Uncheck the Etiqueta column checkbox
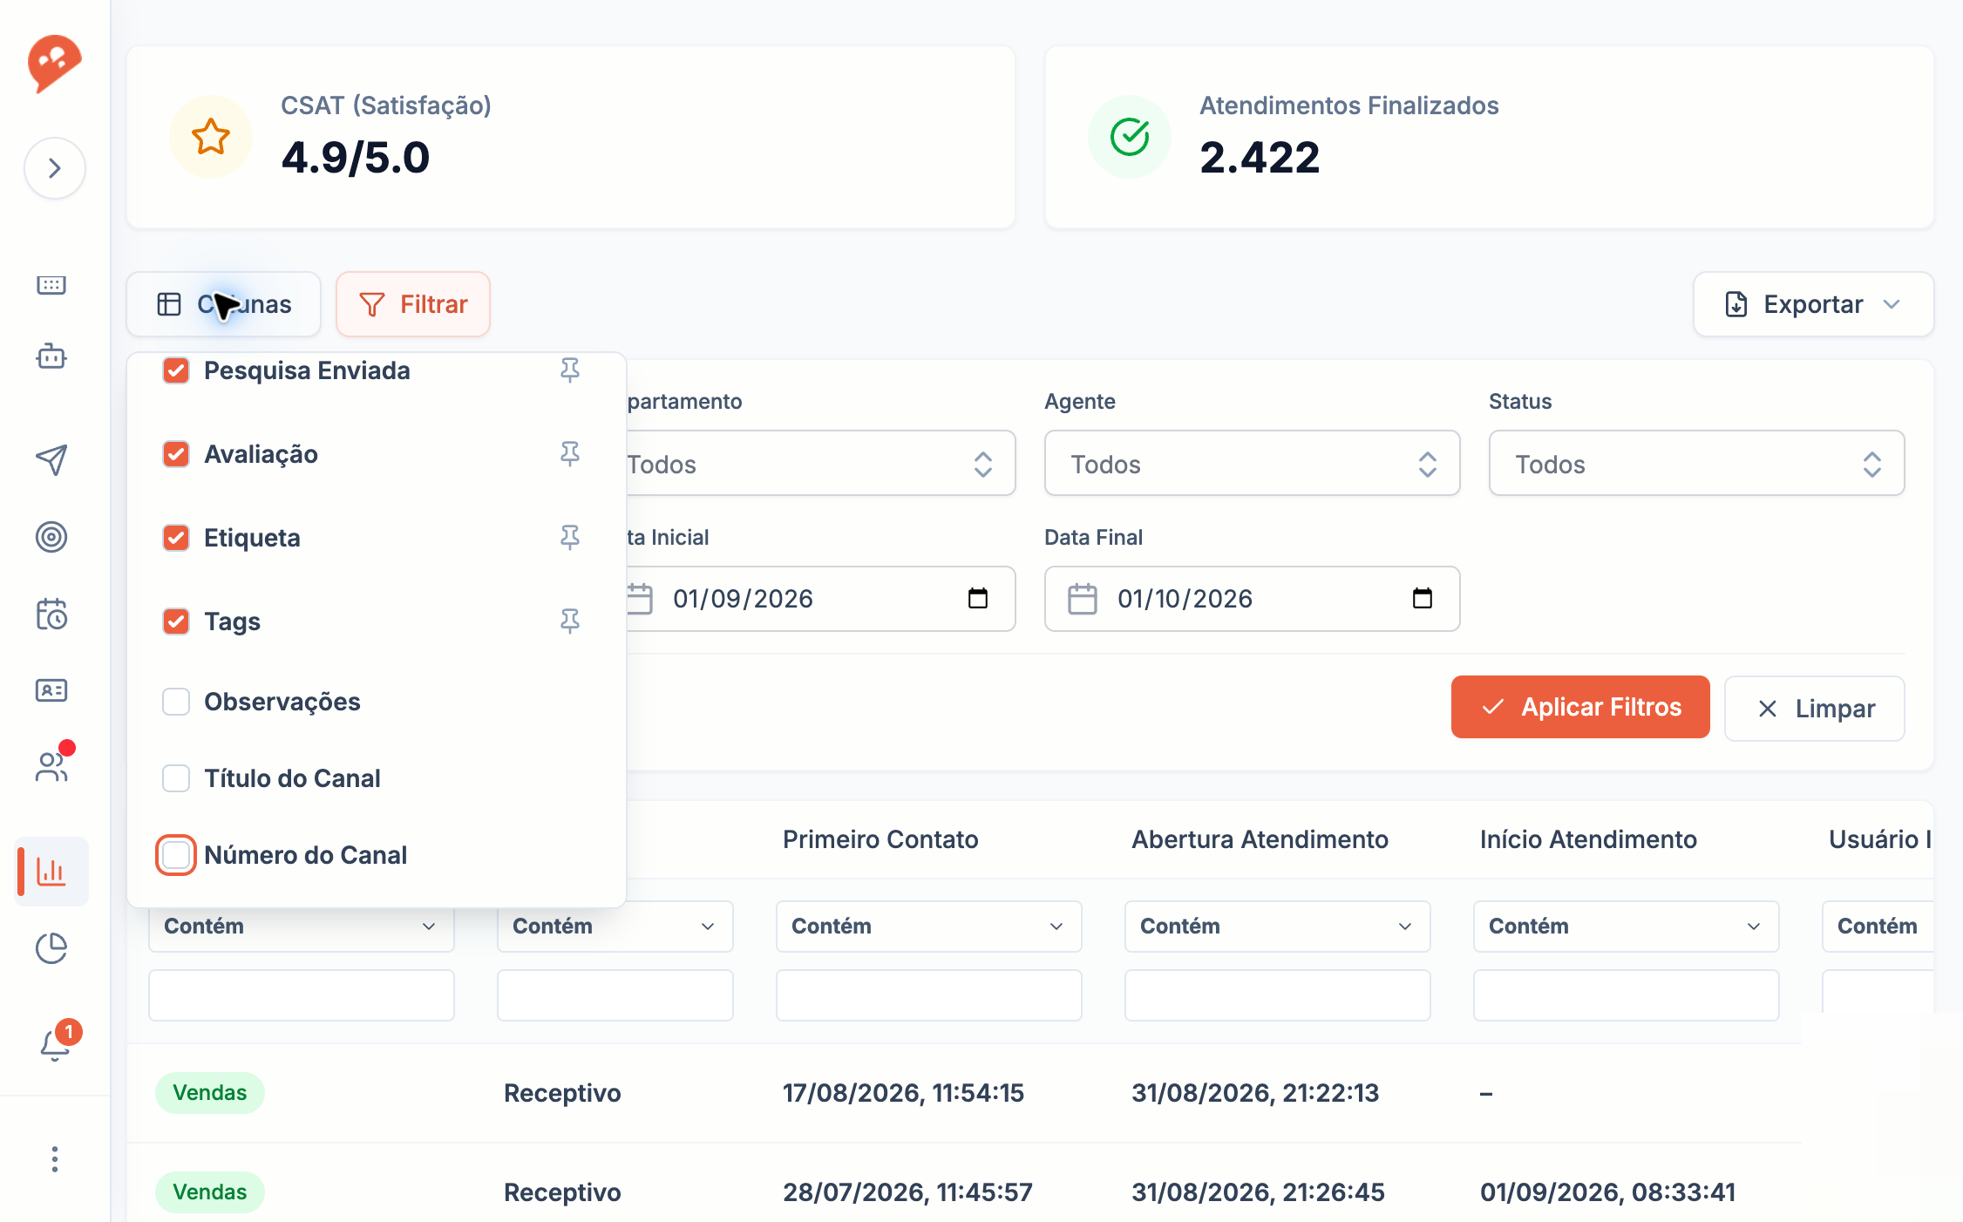1963x1222 pixels. click(x=176, y=538)
